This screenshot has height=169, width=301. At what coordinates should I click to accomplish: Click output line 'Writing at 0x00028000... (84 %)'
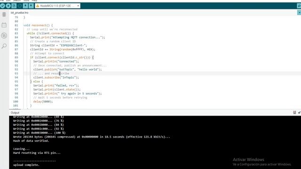39,125
